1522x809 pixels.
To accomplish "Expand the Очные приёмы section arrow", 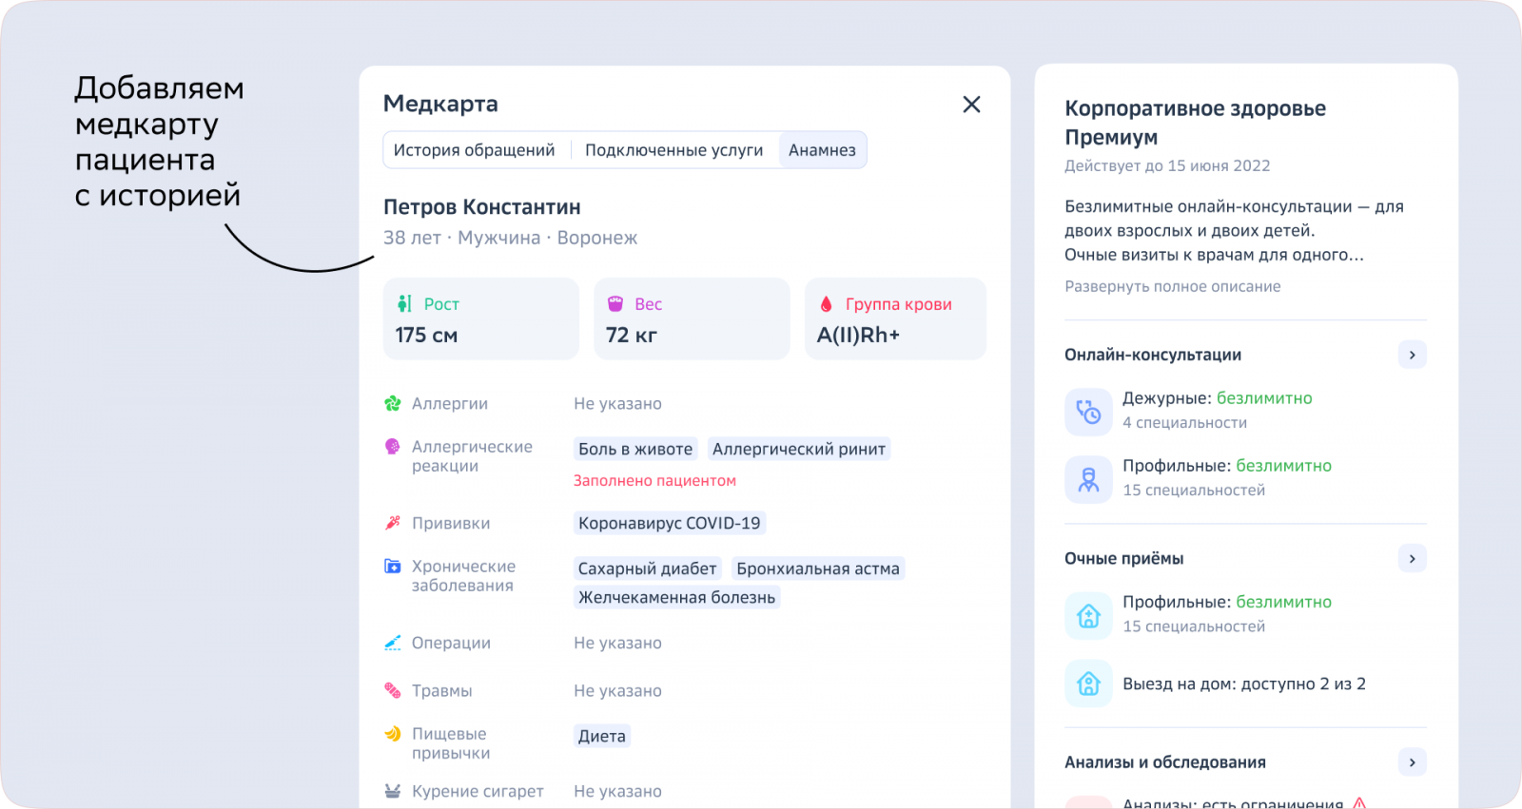I will (x=1412, y=558).
